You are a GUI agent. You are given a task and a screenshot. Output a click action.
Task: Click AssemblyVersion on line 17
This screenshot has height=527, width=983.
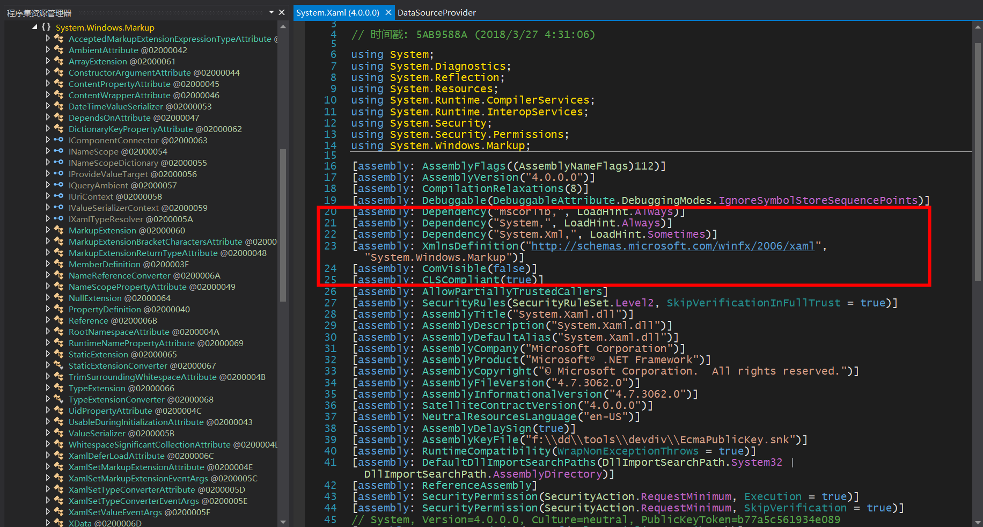point(470,177)
